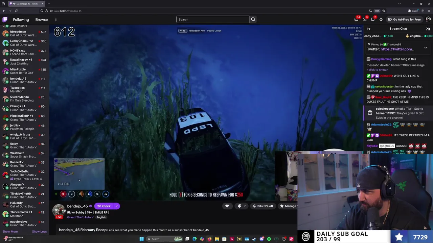
Task: Bookmark this page with star
Action: (384, 11)
